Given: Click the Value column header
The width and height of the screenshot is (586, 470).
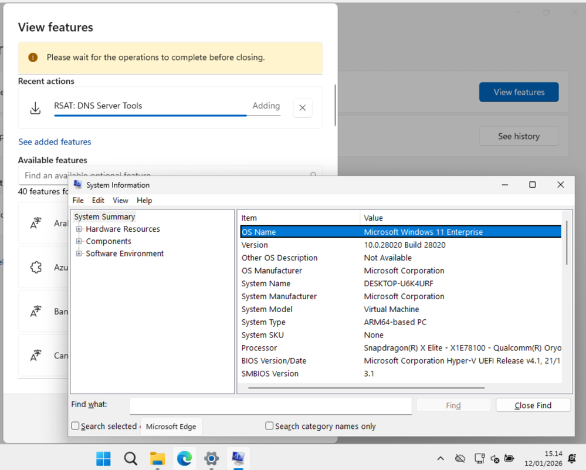Looking at the screenshot, I should point(460,218).
